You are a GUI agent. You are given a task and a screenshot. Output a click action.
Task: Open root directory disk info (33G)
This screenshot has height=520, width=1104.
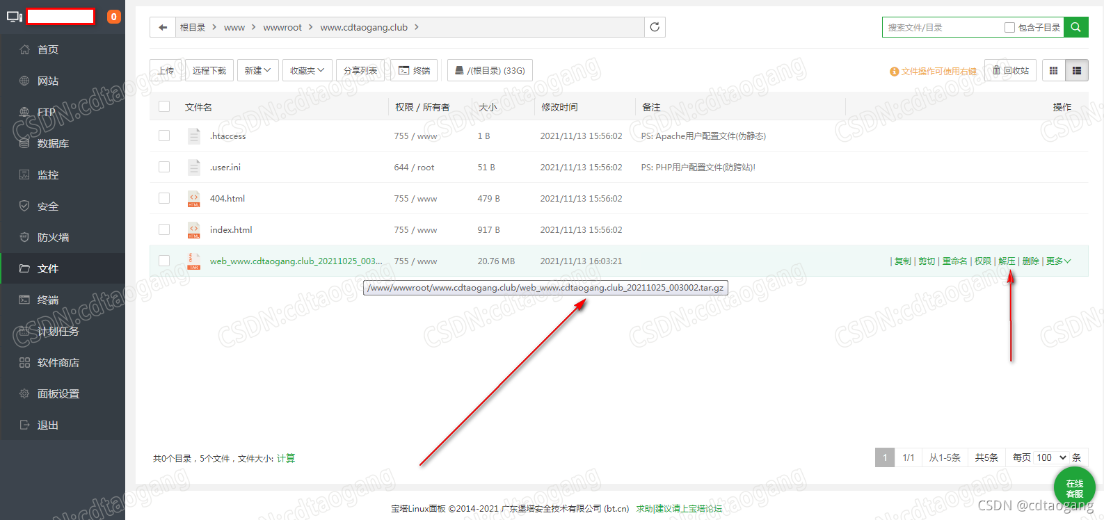tap(490, 70)
